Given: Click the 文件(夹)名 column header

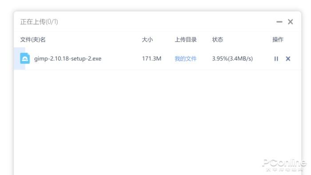Looking at the screenshot, I should point(33,40).
